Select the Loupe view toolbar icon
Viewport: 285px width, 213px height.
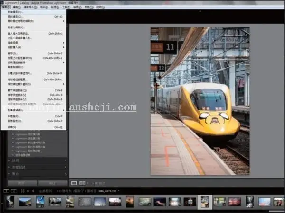(74, 183)
